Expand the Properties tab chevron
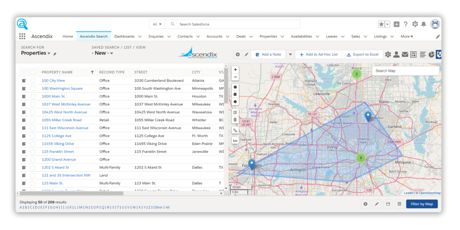This screenshot has height=230, width=460. point(282,37)
